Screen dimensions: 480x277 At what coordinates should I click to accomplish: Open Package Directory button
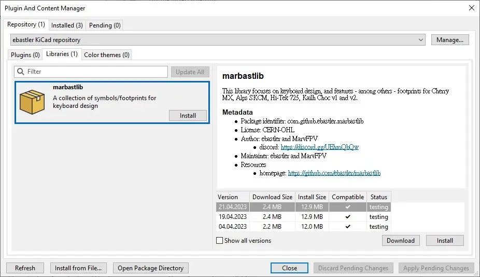pyautogui.click(x=151, y=268)
